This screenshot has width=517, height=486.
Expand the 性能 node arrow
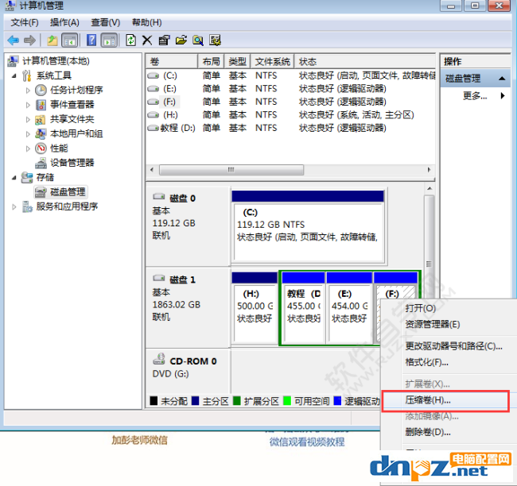[x=28, y=148]
